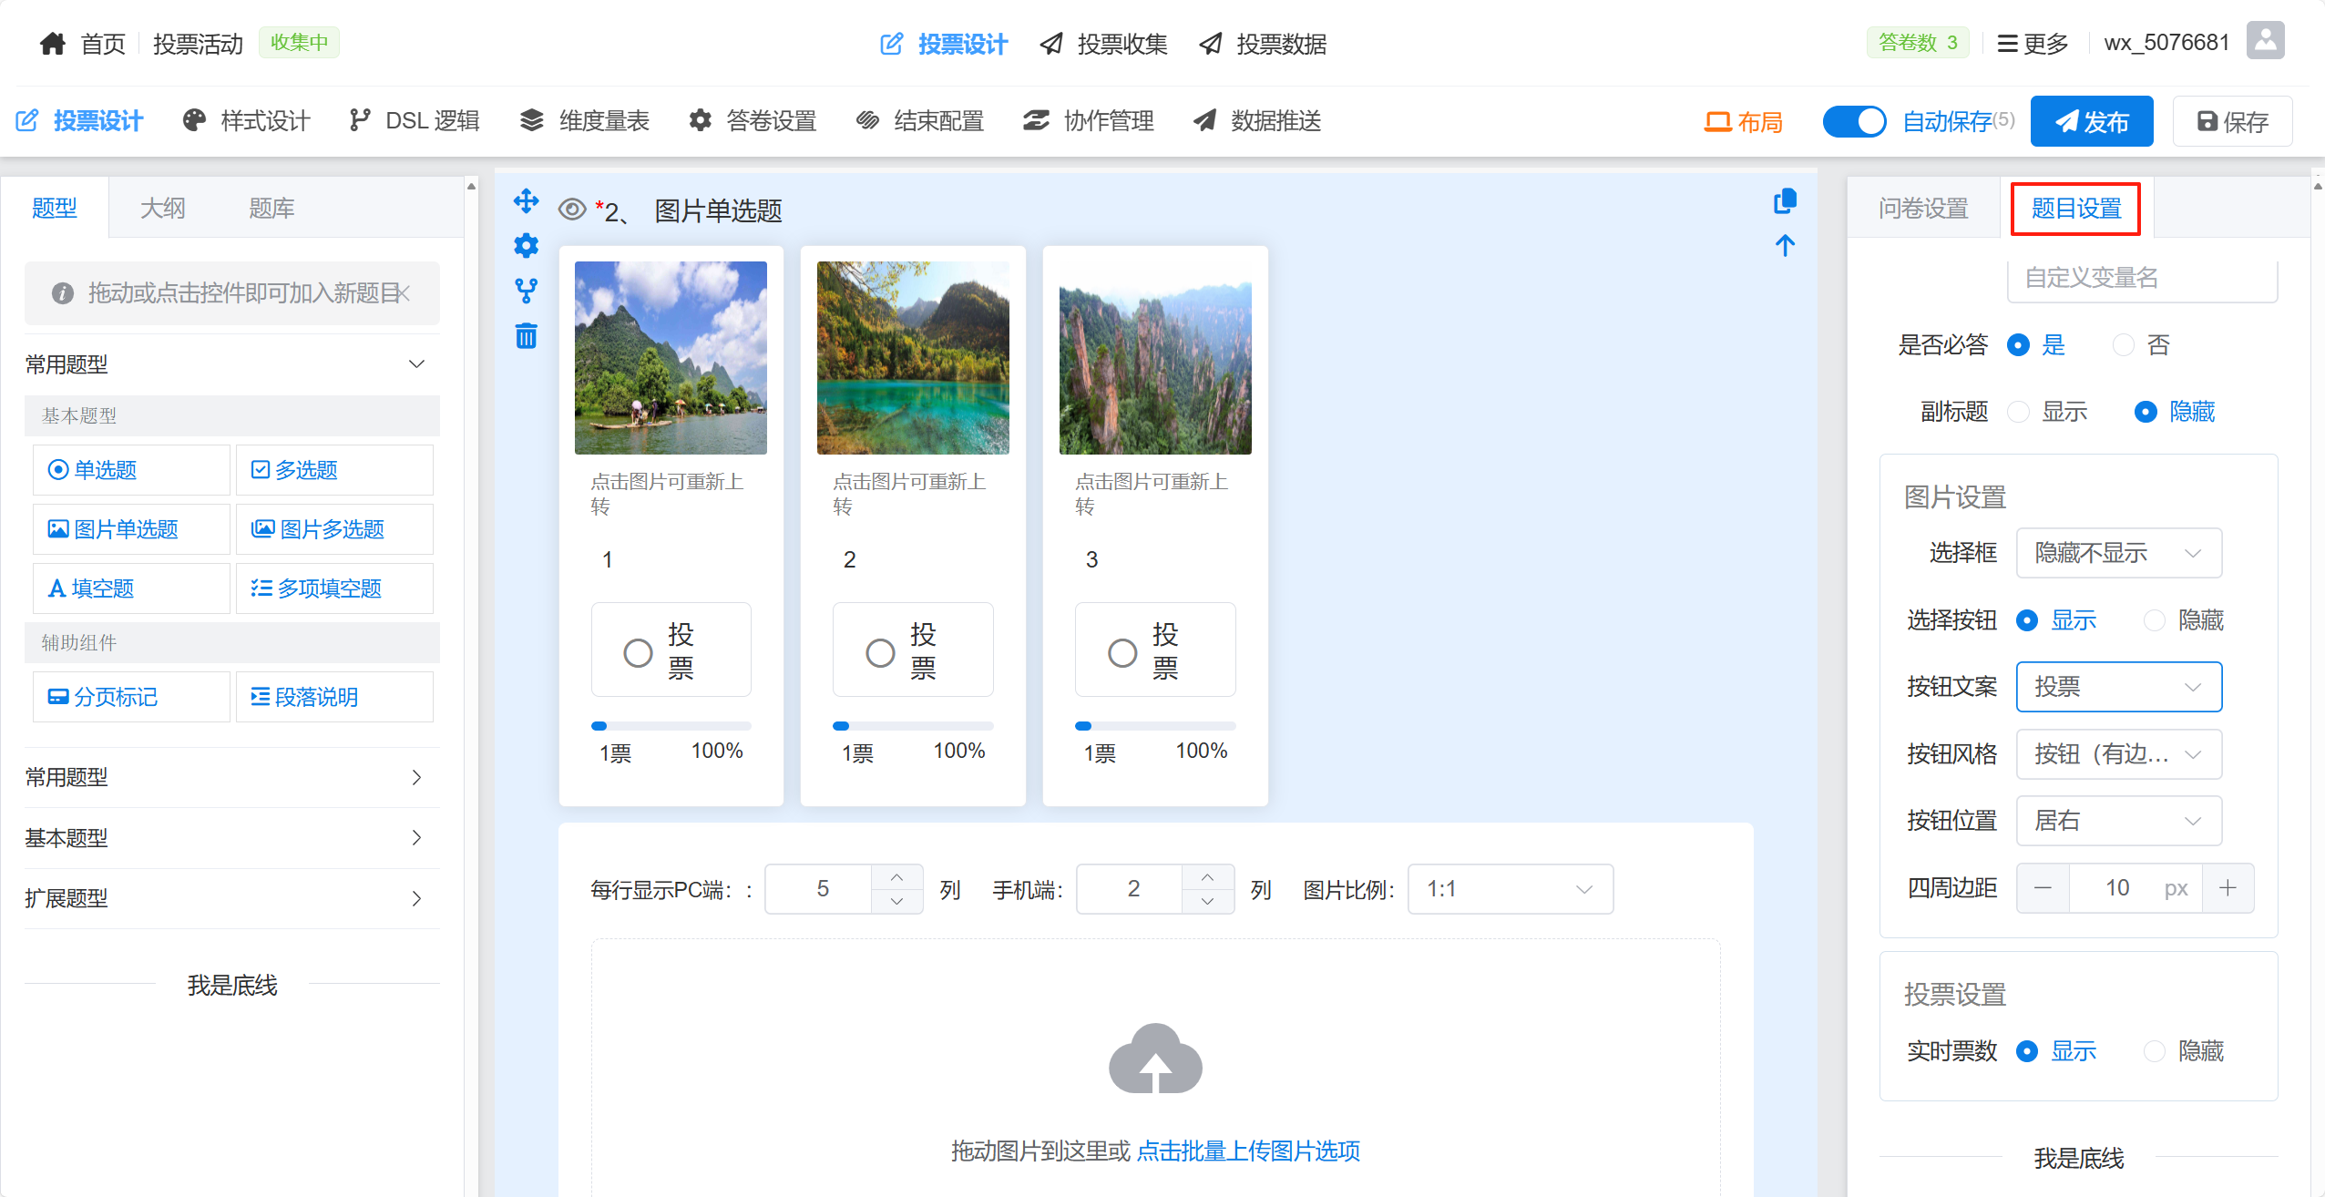Toggle the auto-save switch
Image resolution: width=2325 pixels, height=1197 pixels.
coord(1854,121)
